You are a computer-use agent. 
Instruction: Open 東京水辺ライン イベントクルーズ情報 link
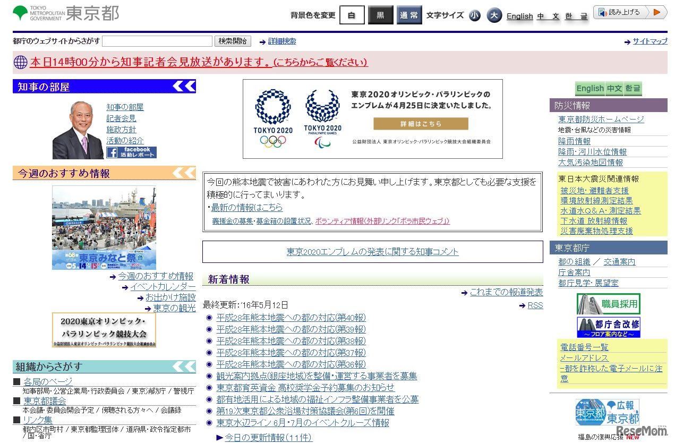(303, 423)
